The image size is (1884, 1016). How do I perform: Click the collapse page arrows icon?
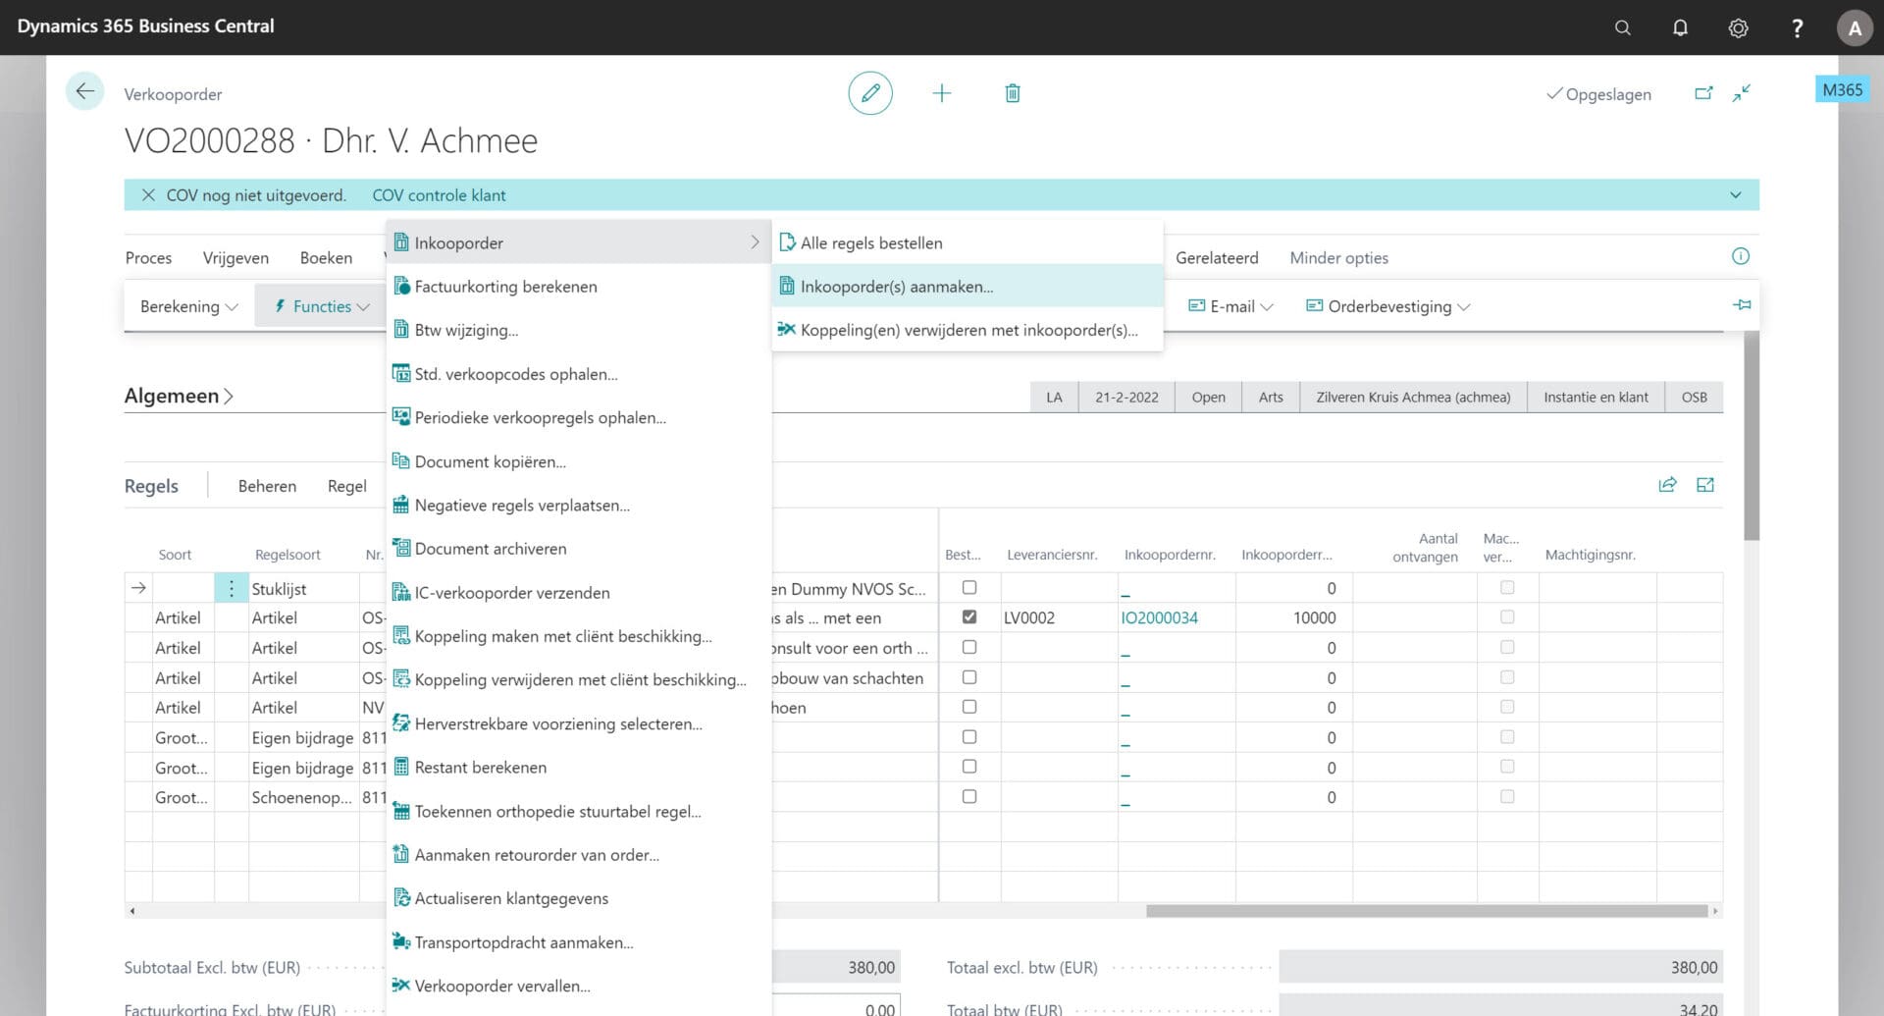coord(1742,93)
